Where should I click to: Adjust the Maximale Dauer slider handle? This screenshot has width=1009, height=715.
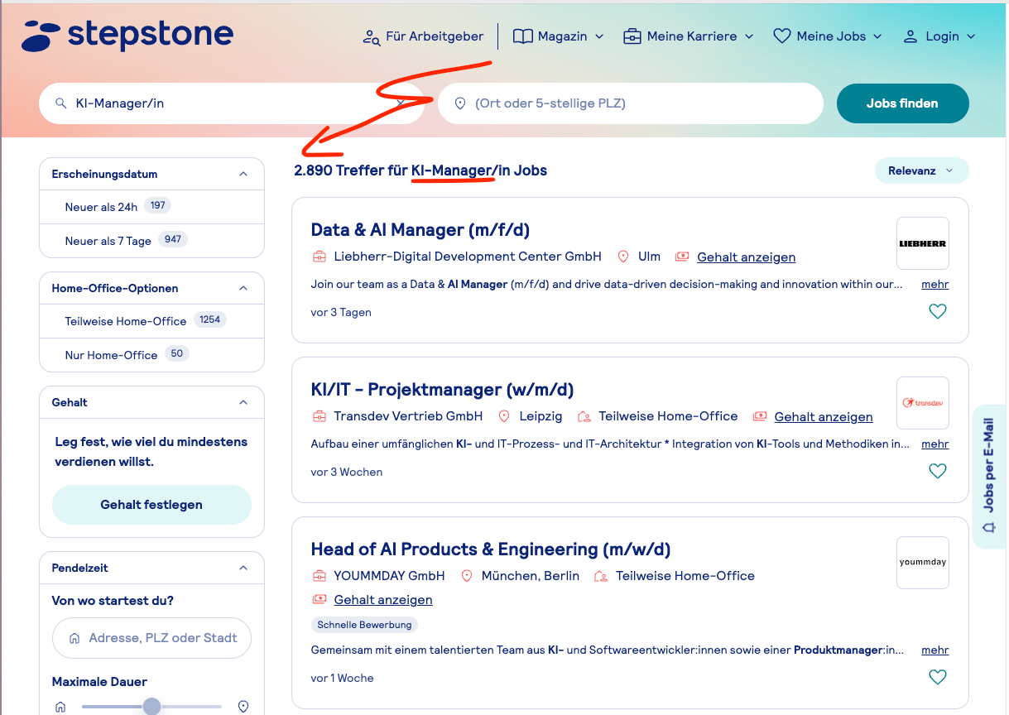[151, 706]
